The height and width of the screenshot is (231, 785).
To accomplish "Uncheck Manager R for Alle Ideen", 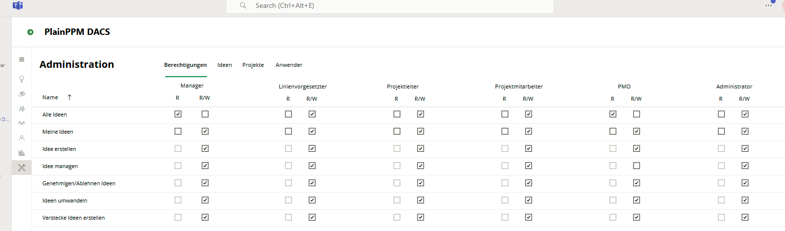I will (178, 114).
